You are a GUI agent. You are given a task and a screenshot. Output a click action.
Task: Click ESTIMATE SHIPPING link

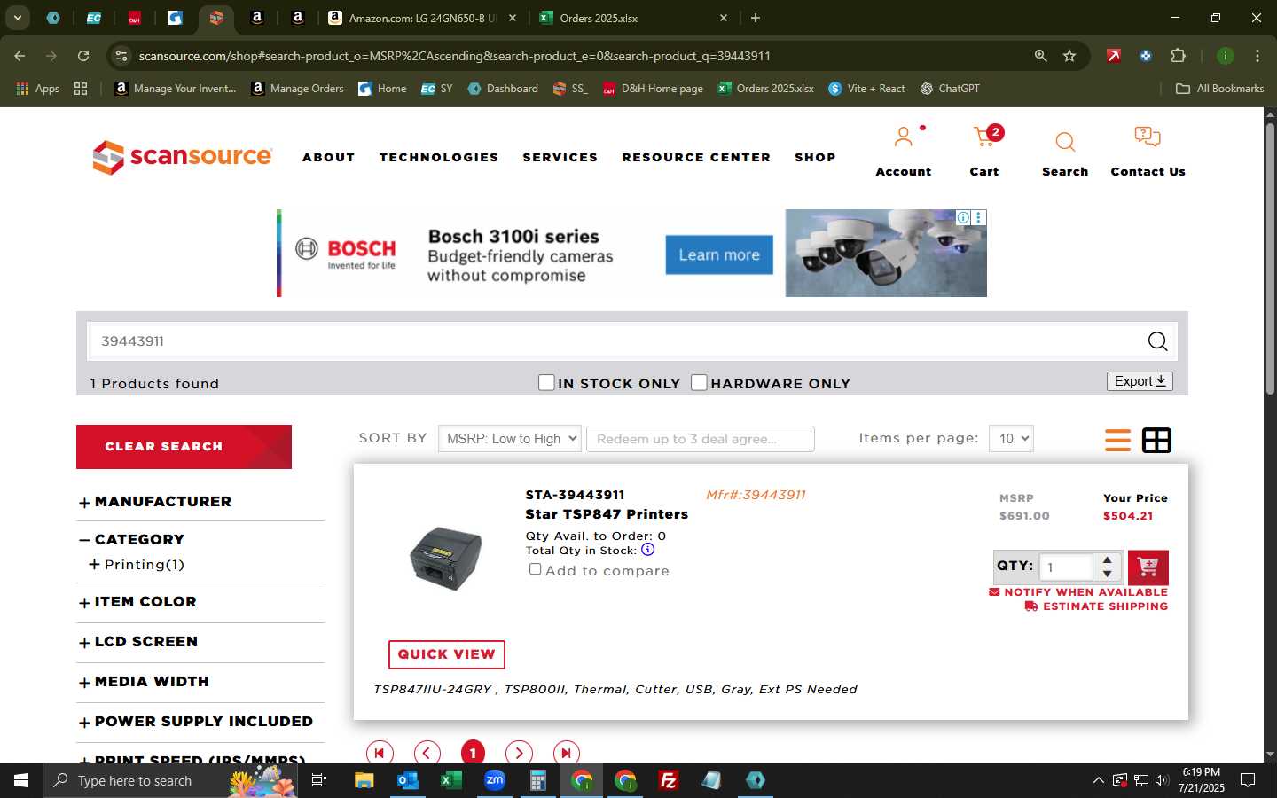coord(1096,606)
